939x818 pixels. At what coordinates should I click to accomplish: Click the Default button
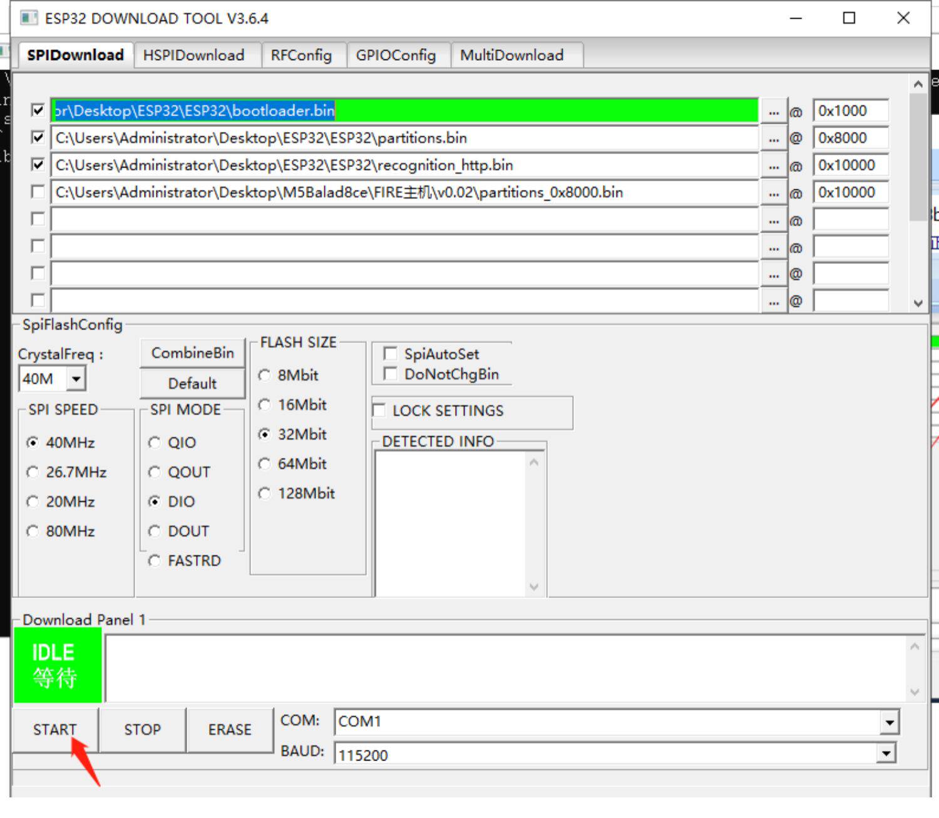pos(193,383)
